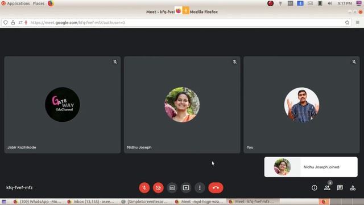Click Firefox launcher icon in top panel
The height and width of the screenshot is (205, 364).
(51, 3)
